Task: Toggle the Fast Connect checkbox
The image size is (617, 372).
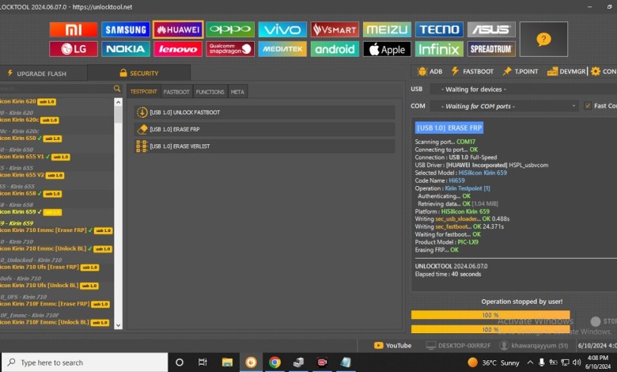Action: click(x=588, y=105)
